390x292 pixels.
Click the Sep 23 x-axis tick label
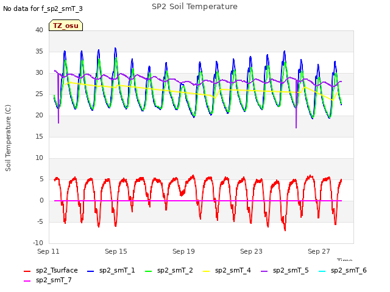point(251,251)
